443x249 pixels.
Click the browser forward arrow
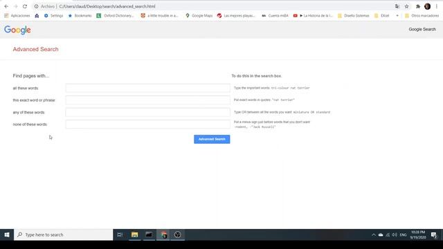tap(15, 6)
